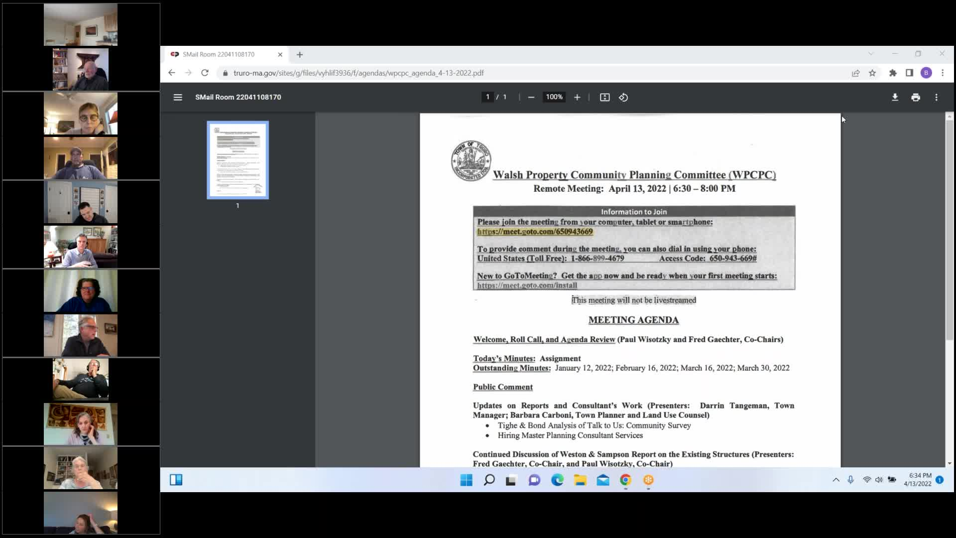
Task: Rotate the PDF counterclockwise
Action: pos(623,97)
